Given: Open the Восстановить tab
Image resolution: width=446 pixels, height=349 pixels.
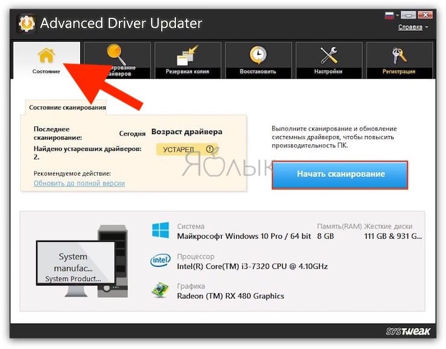Looking at the screenshot, I should (258, 60).
